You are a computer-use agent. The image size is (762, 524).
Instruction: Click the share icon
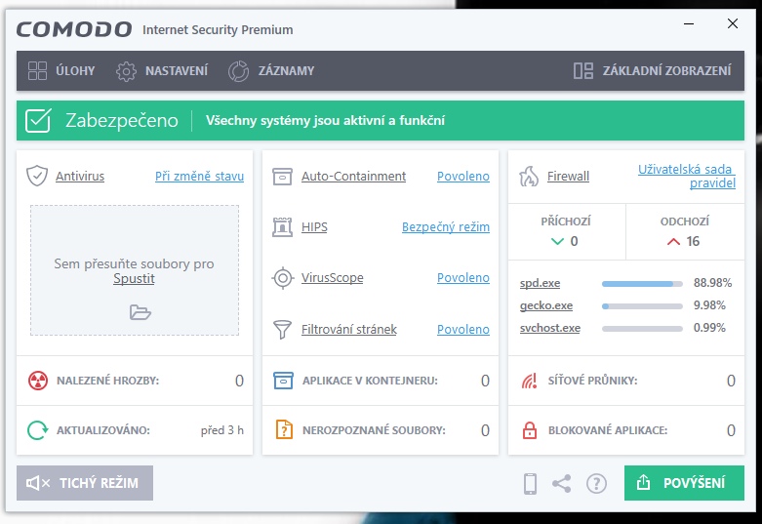coord(562,483)
